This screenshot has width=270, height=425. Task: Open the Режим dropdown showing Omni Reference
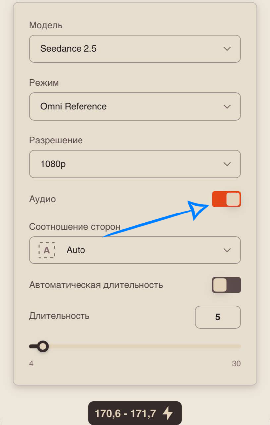pyautogui.click(x=135, y=106)
